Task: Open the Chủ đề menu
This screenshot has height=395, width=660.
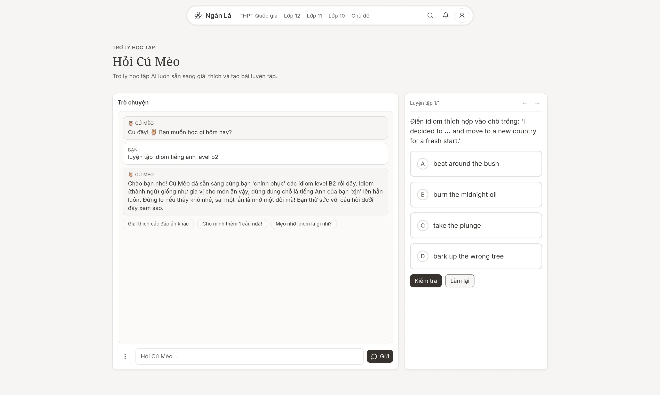Action: (360, 15)
